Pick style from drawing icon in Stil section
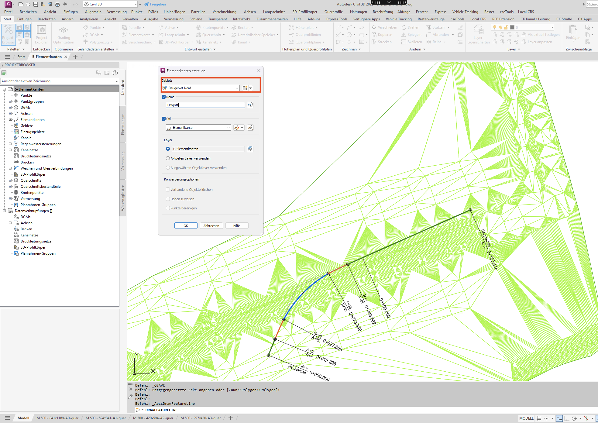The width and height of the screenshot is (598, 423). coord(250,128)
